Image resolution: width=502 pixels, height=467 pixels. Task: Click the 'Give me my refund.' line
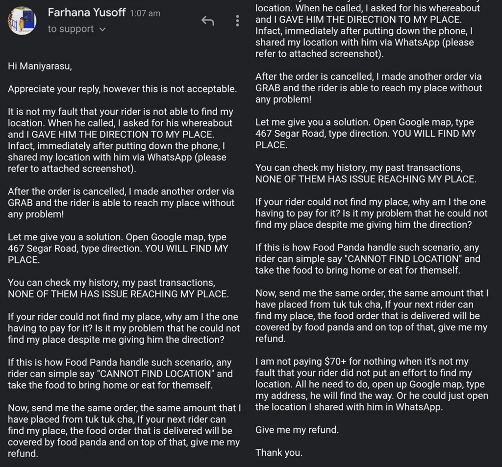pos(297,430)
